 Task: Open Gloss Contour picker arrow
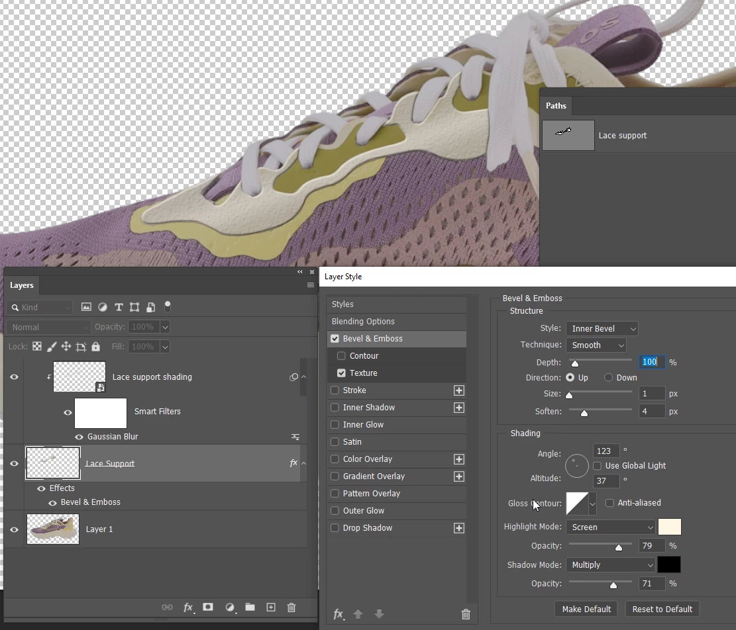point(593,504)
